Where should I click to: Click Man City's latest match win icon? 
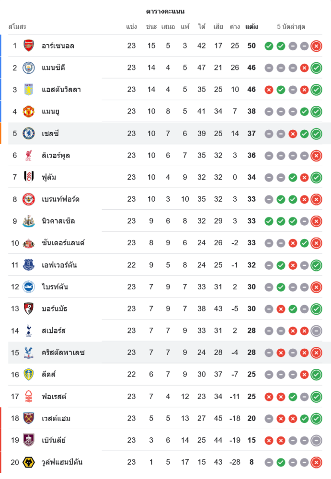click(316, 68)
